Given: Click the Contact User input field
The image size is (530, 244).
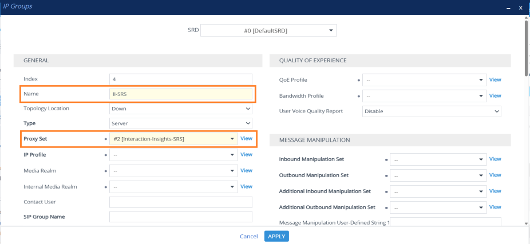Looking at the screenshot, I should tap(180, 202).
